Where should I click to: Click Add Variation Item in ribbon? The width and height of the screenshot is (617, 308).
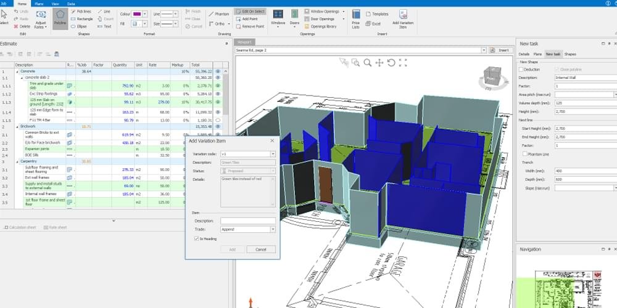403,19
